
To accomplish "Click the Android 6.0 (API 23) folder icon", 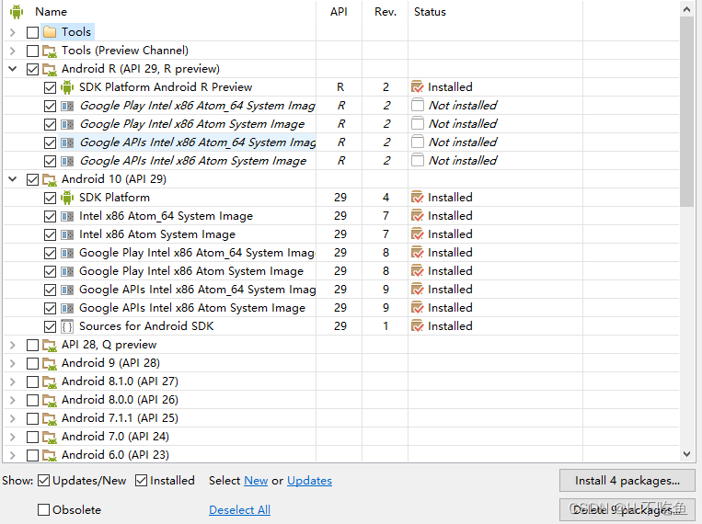I will (x=50, y=455).
